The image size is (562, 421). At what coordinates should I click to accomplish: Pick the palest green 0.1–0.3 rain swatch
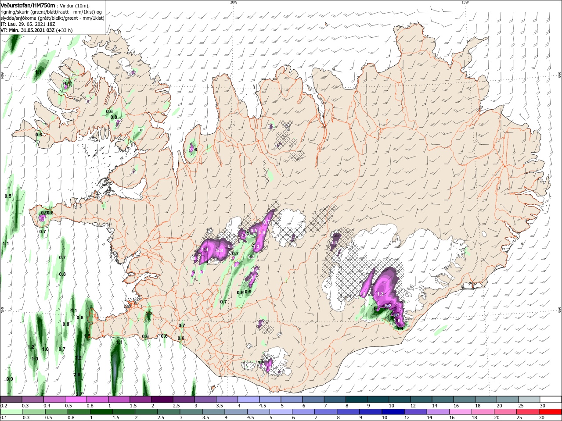point(11,412)
